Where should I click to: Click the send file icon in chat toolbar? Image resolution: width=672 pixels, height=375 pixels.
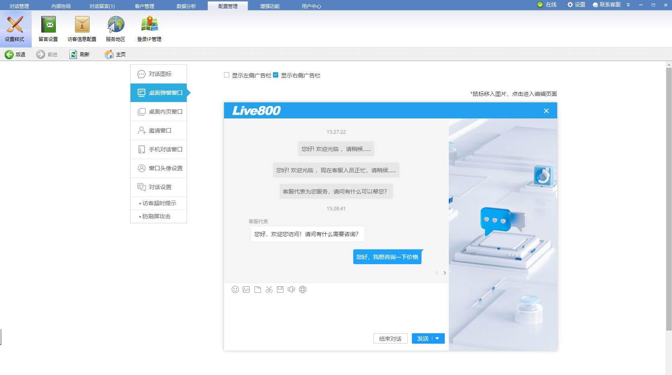point(258,289)
